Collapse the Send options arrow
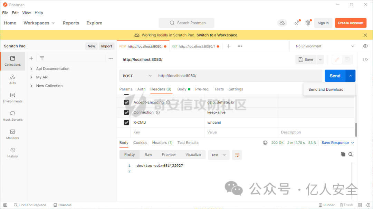Screen dimensions: 373x209 tap(351, 76)
